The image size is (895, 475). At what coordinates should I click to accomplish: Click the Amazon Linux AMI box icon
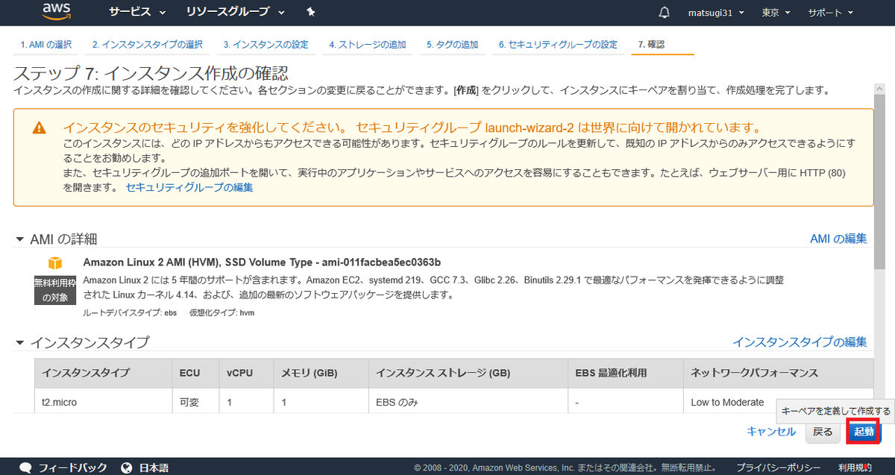(55, 263)
